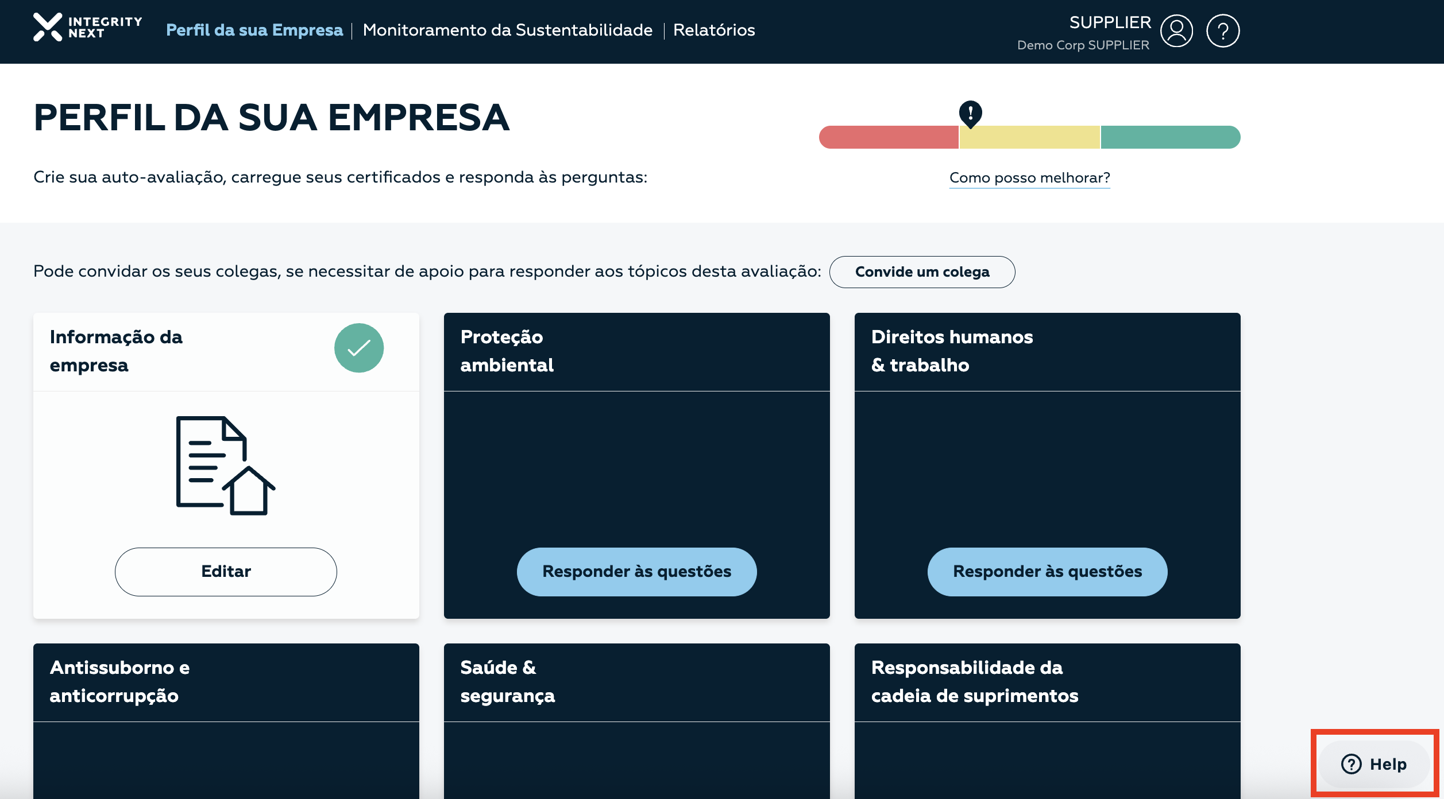Image resolution: width=1444 pixels, height=799 pixels.
Task: Click the exclamation marker pin on rating bar
Action: [x=970, y=113]
